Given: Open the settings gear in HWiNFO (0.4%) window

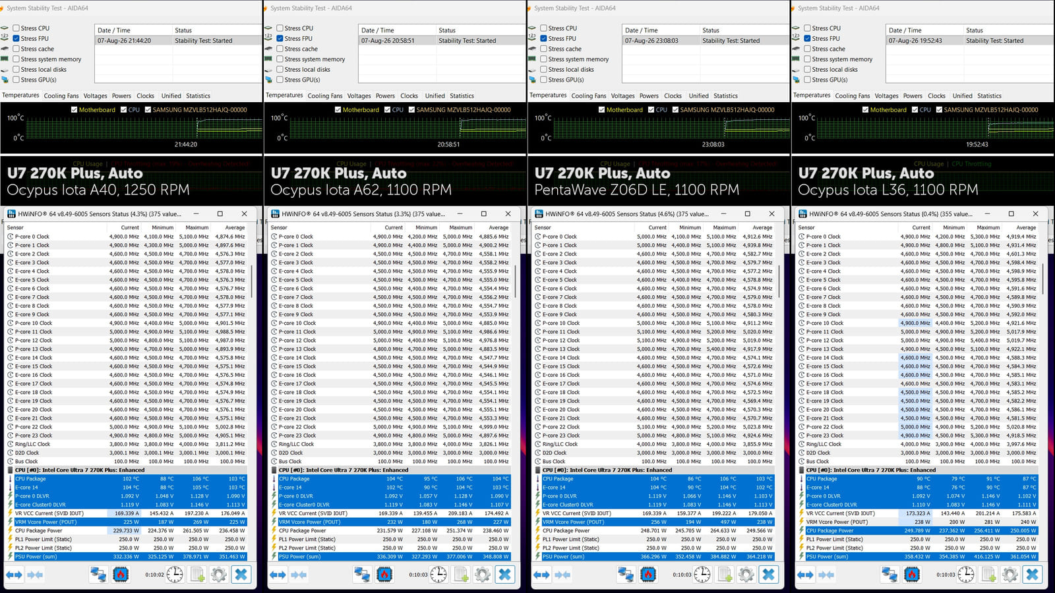Looking at the screenshot, I should (1010, 575).
